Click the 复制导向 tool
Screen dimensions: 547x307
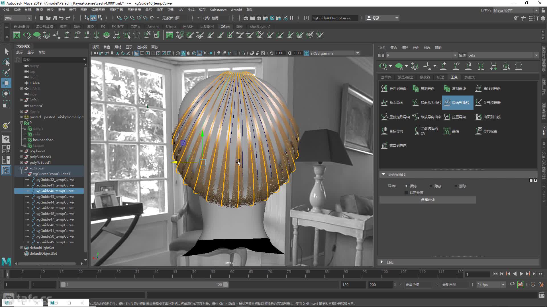(424, 88)
